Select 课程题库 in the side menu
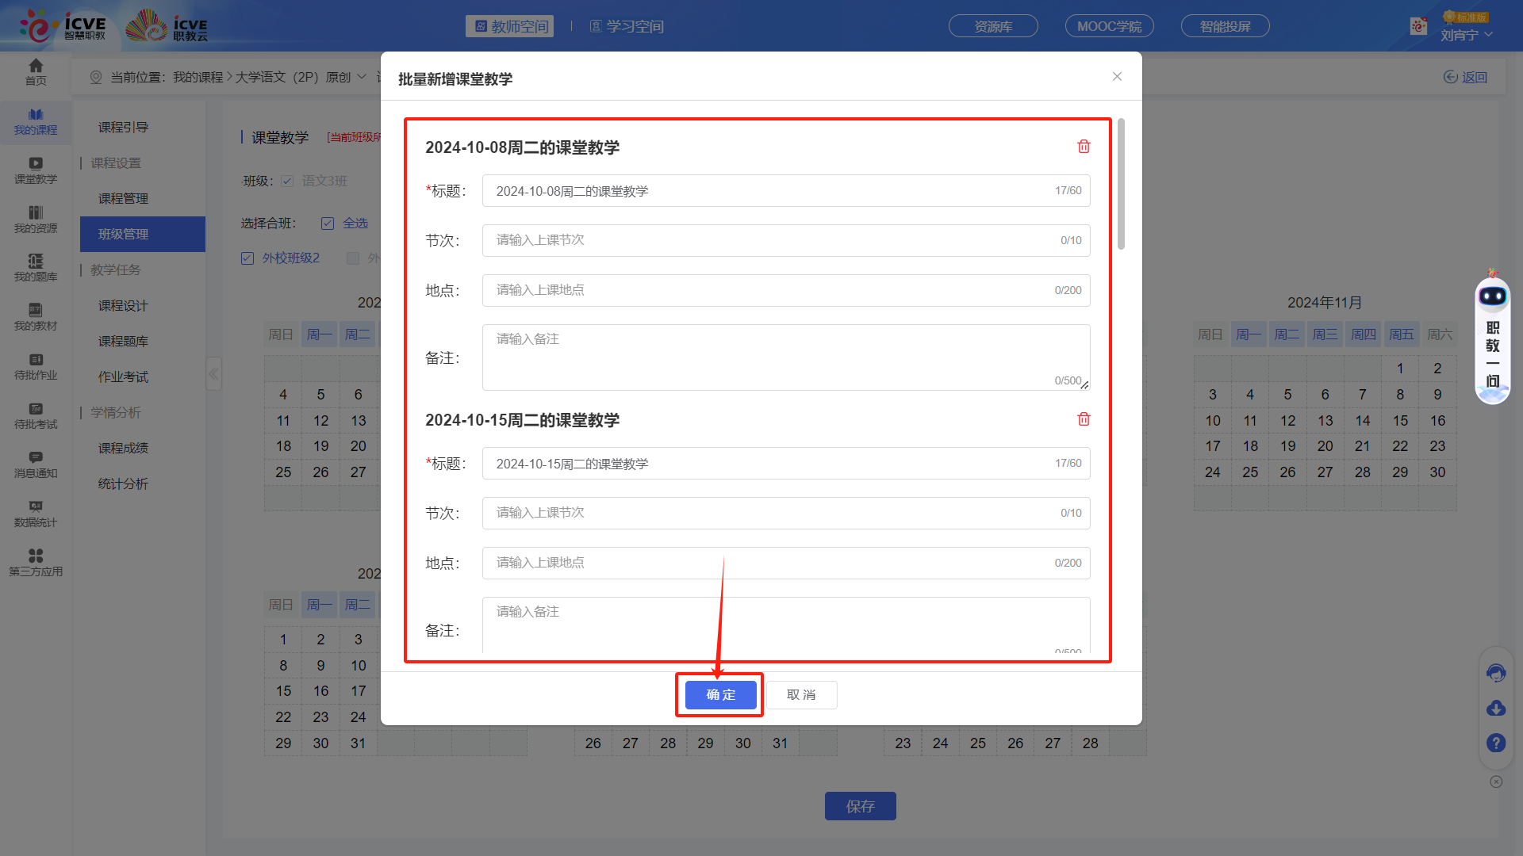The image size is (1523, 856). pyautogui.click(x=123, y=341)
